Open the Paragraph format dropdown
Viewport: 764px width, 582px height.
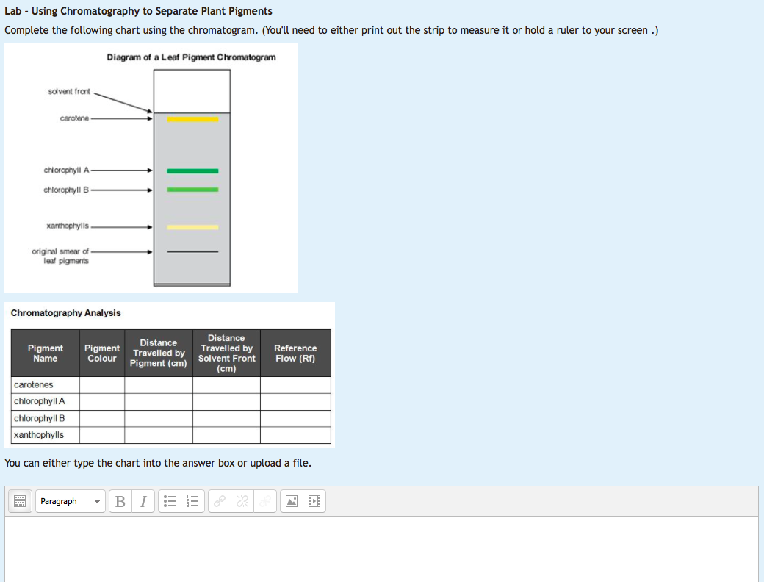point(70,502)
